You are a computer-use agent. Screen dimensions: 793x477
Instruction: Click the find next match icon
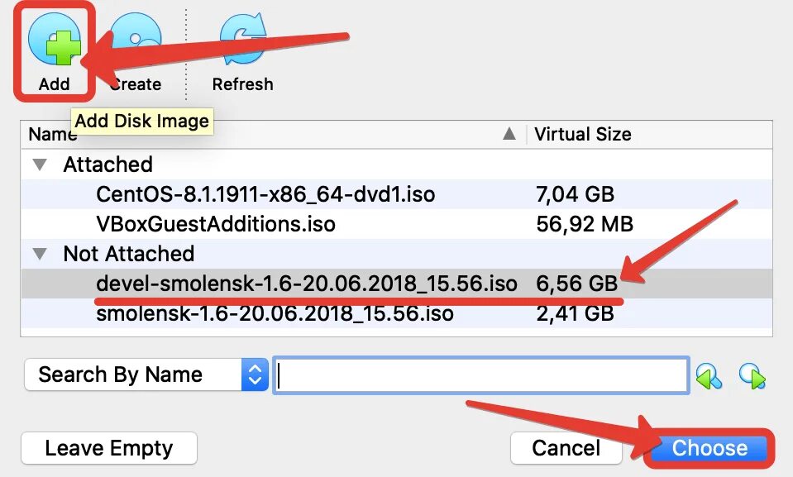coord(752,376)
